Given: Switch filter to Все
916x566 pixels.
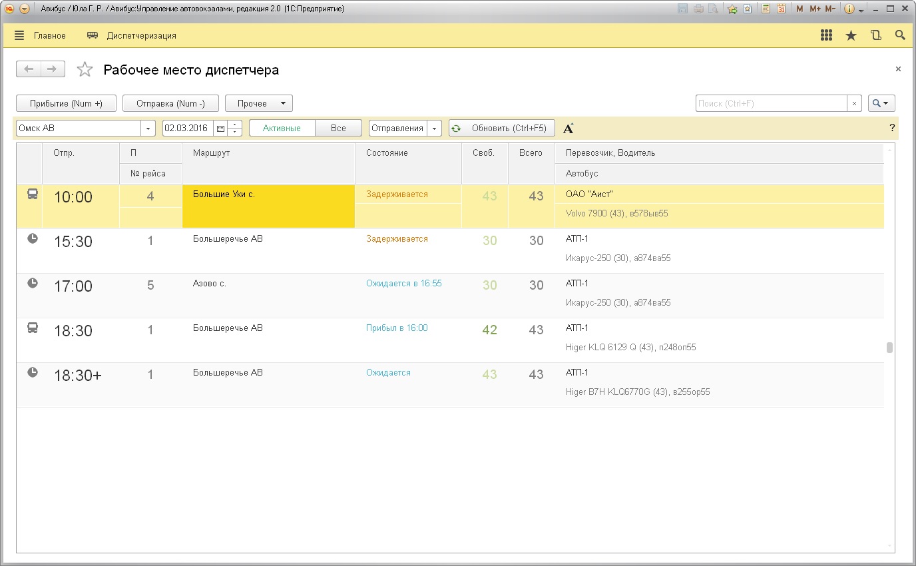Looking at the screenshot, I should (338, 129).
